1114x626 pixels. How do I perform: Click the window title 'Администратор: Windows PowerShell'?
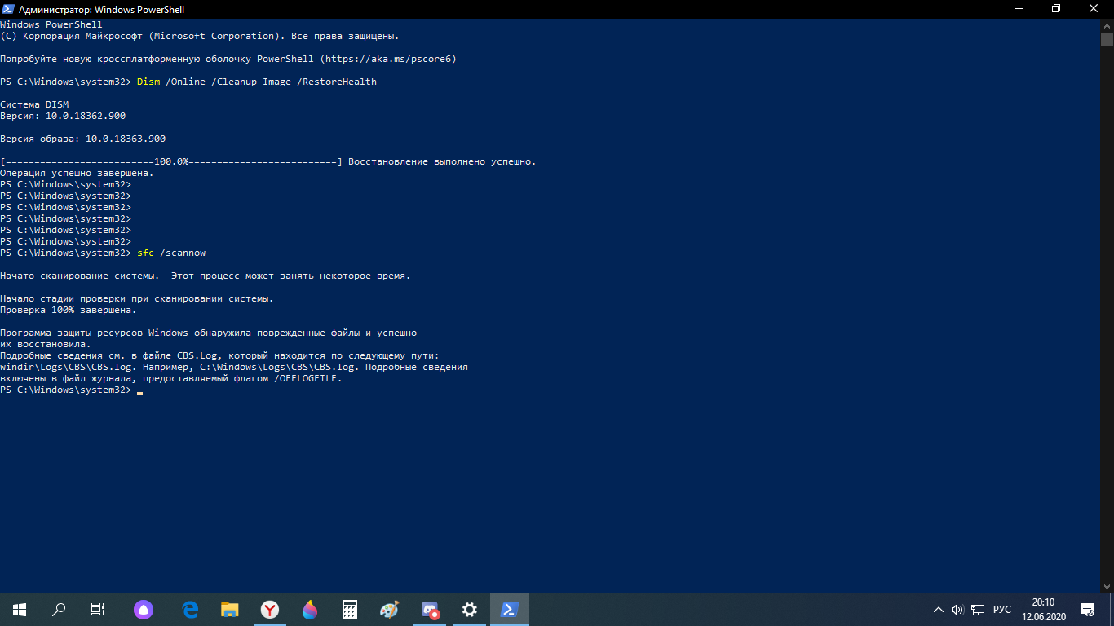pos(101,10)
